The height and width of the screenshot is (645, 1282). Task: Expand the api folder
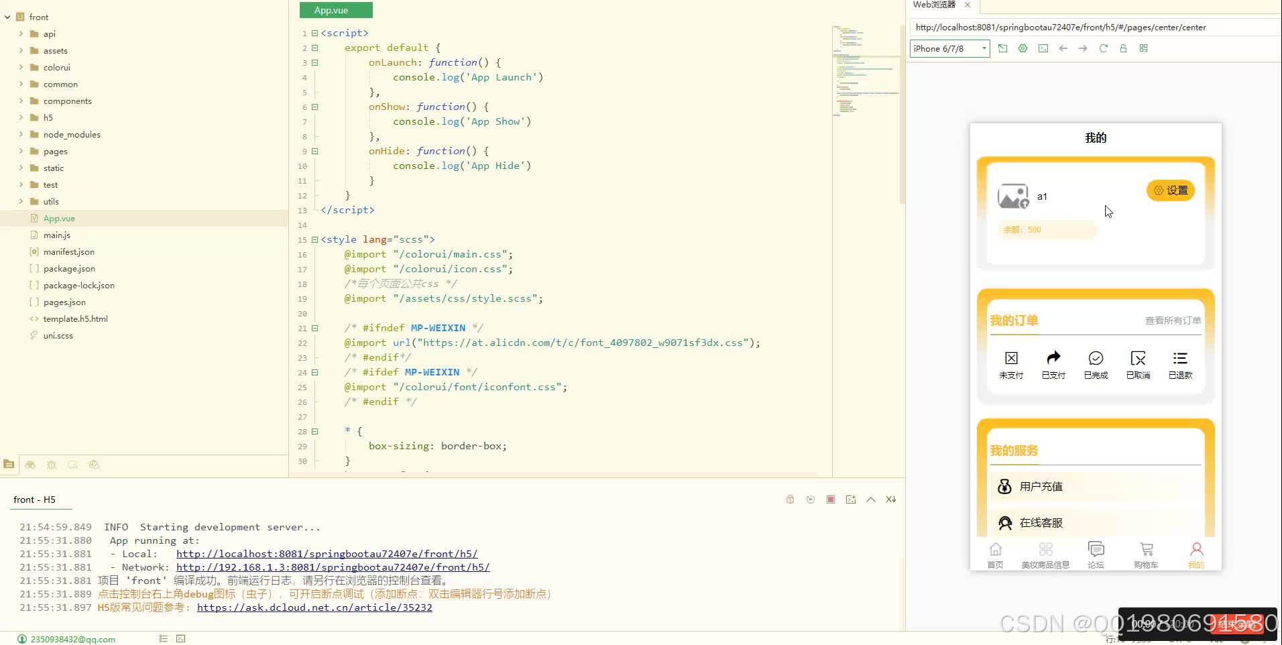[21, 34]
